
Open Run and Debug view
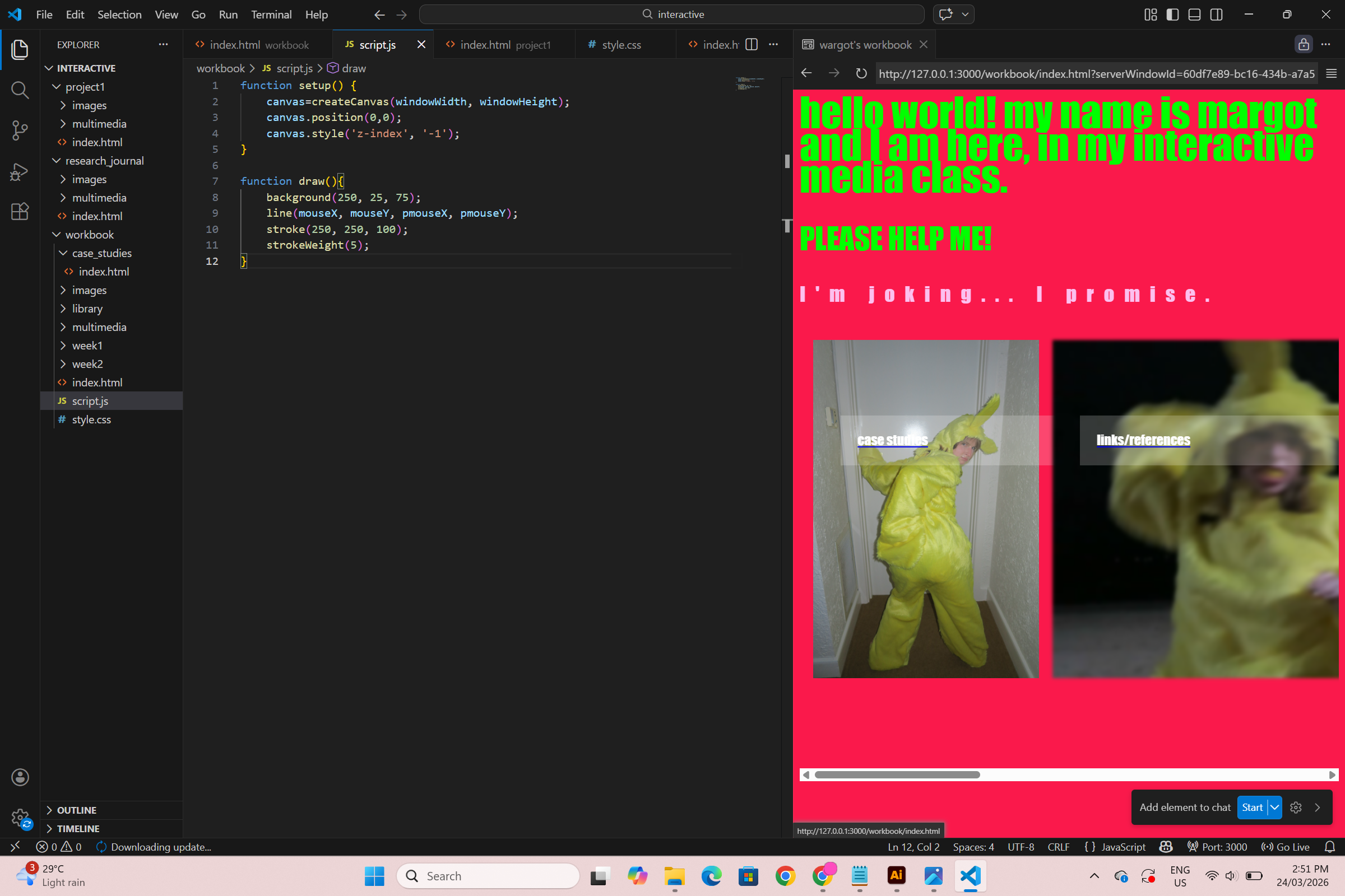point(20,171)
